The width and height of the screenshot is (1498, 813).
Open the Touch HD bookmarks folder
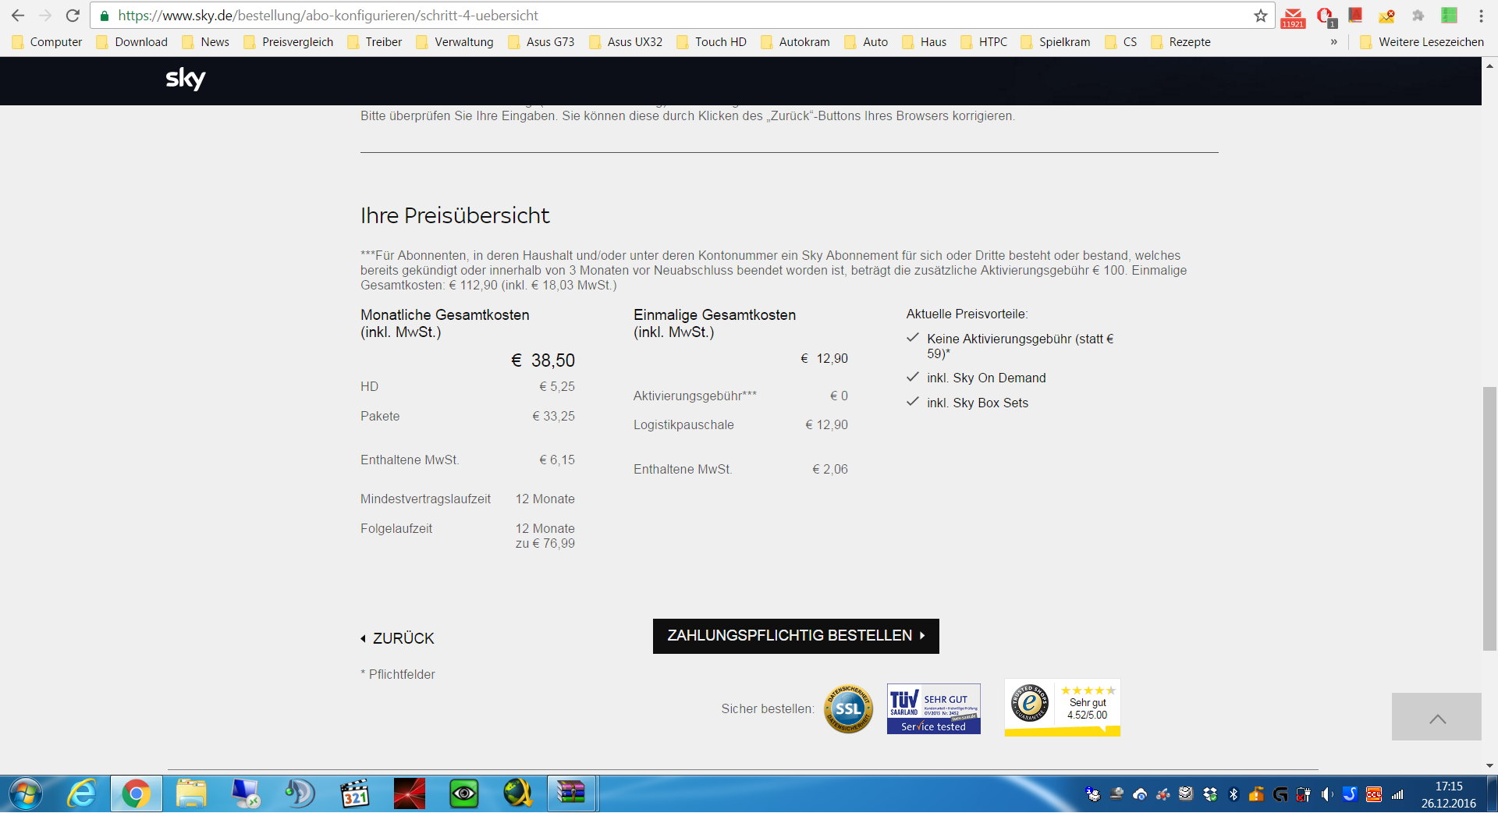[712, 42]
